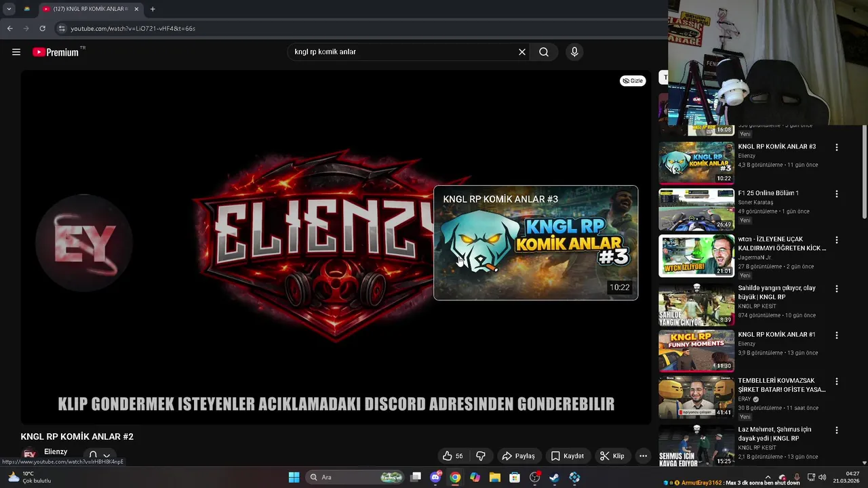Open options menu for KNGL RP KOMİK ANLAR #3

tap(837, 147)
